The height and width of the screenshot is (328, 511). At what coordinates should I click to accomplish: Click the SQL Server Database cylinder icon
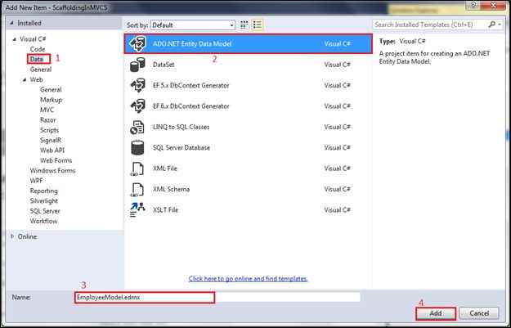[x=137, y=148]
